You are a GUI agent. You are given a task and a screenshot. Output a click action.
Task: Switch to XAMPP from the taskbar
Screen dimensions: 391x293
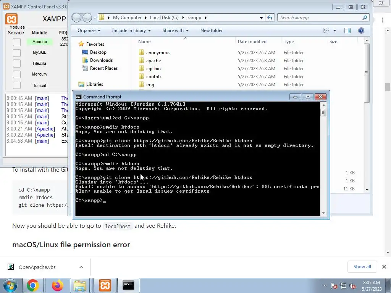click(x=105, y=285)
